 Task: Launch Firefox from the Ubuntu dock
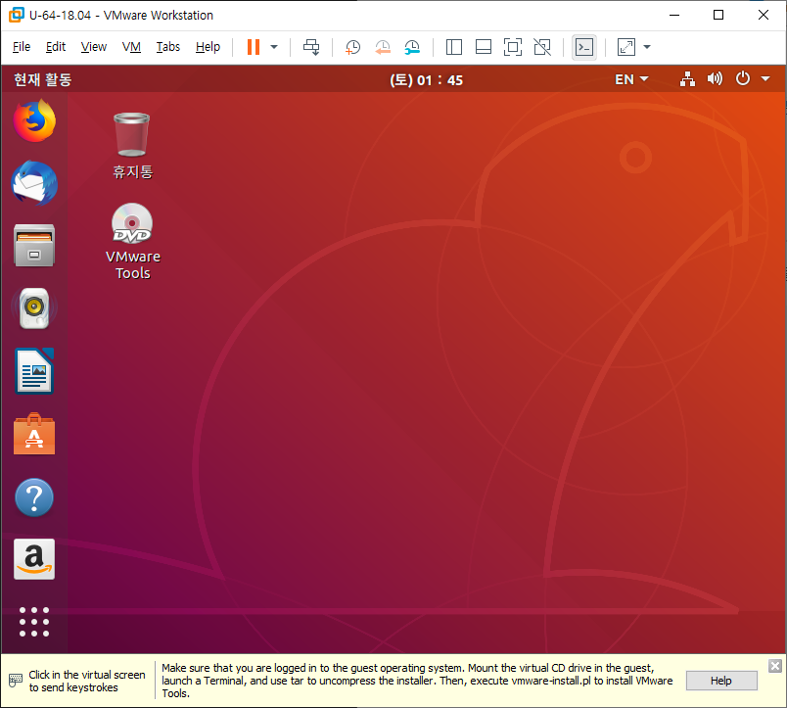(x=34, y=120)
